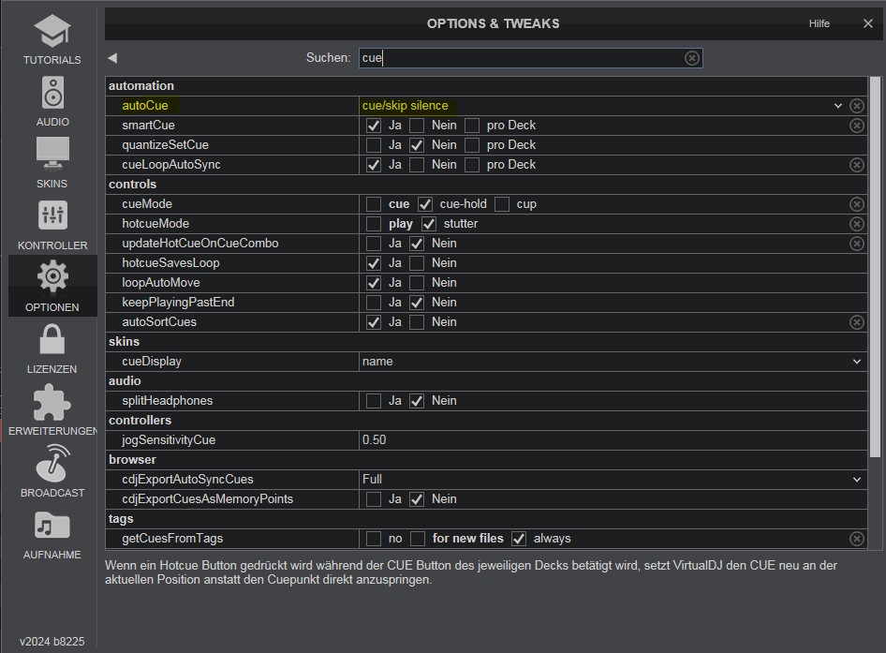
Task: Click version label v2024 b8225
Action: point(52,642)
